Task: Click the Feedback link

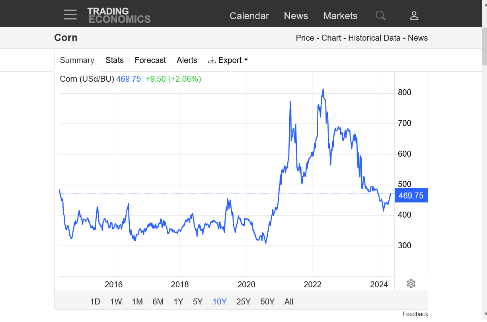Action: [415, 314]
